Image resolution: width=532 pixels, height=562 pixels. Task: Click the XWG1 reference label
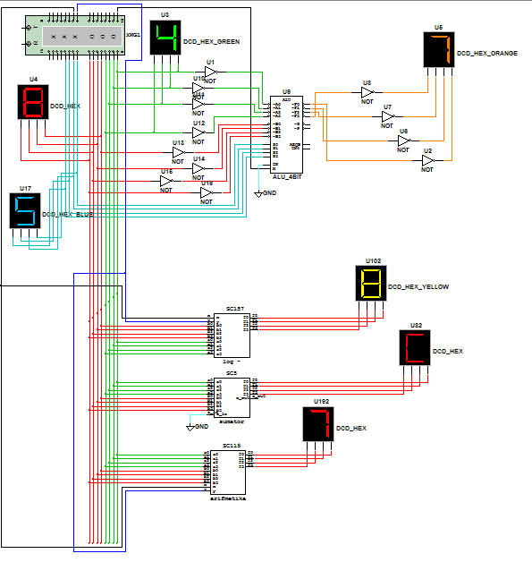(x=133, y=35)
